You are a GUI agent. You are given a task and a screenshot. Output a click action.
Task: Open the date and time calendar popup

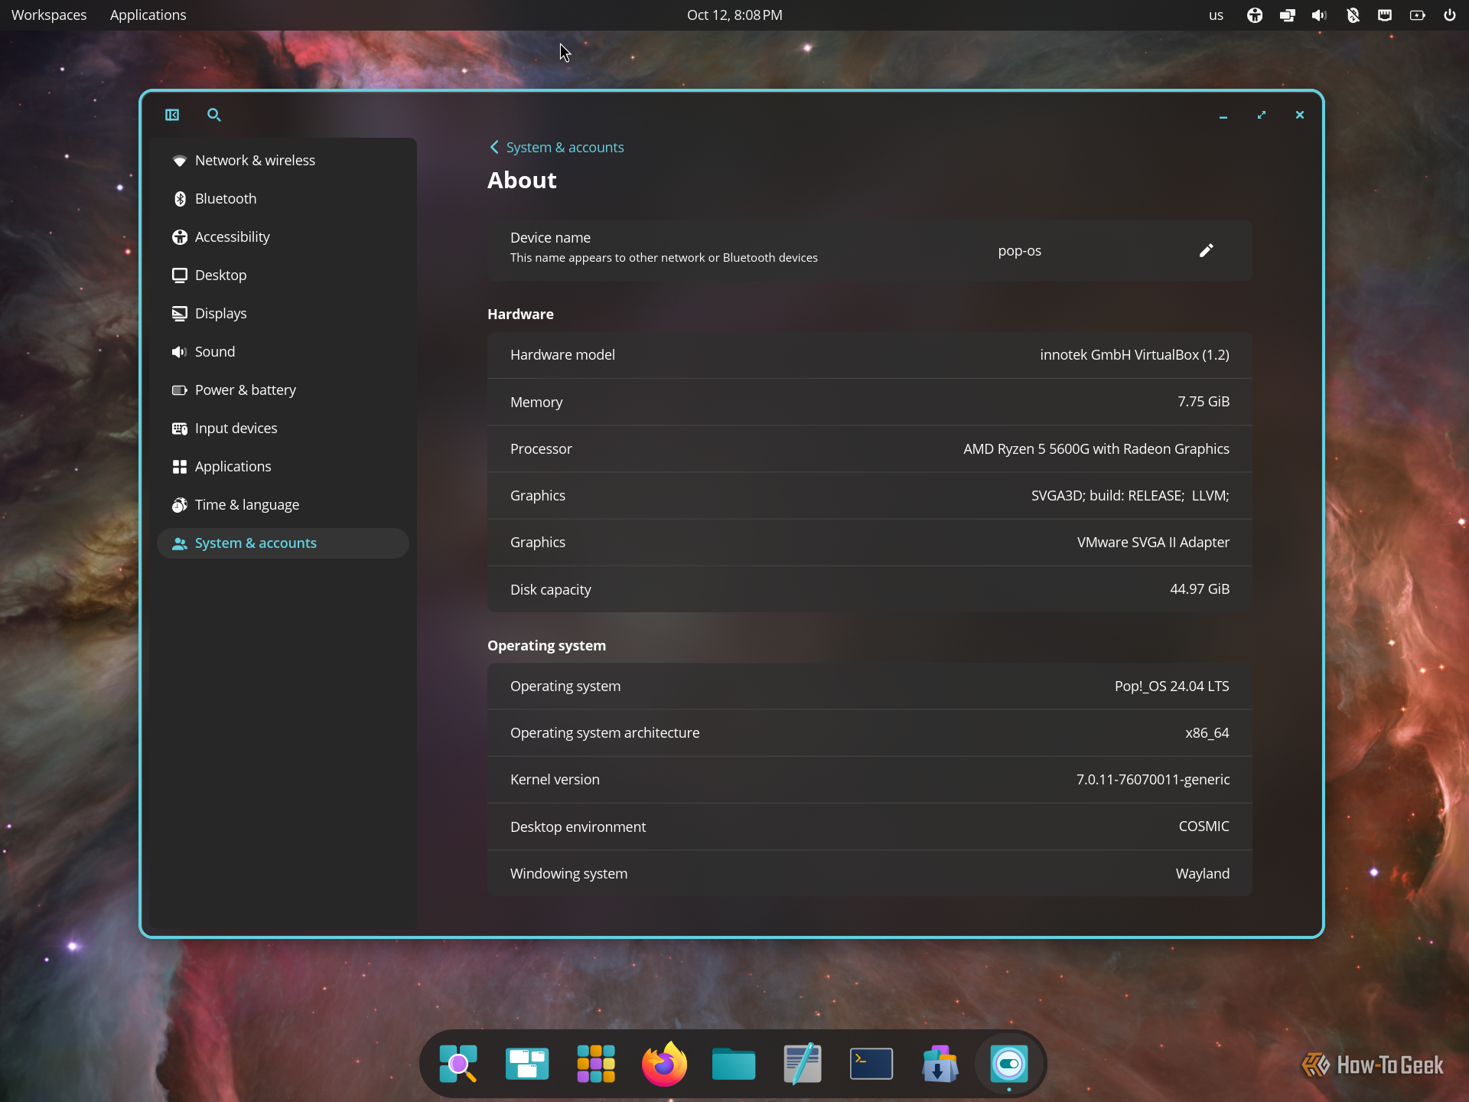(734, 15)
